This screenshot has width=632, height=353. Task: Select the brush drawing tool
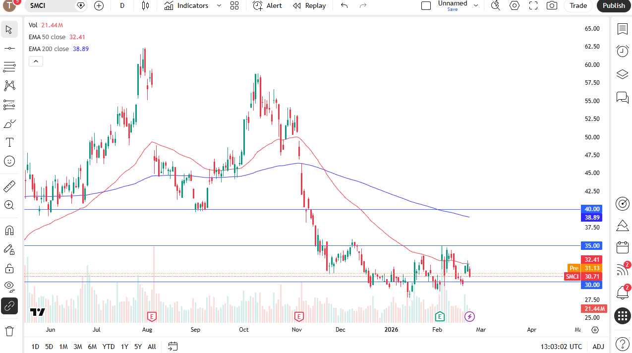tap(9, 123)
